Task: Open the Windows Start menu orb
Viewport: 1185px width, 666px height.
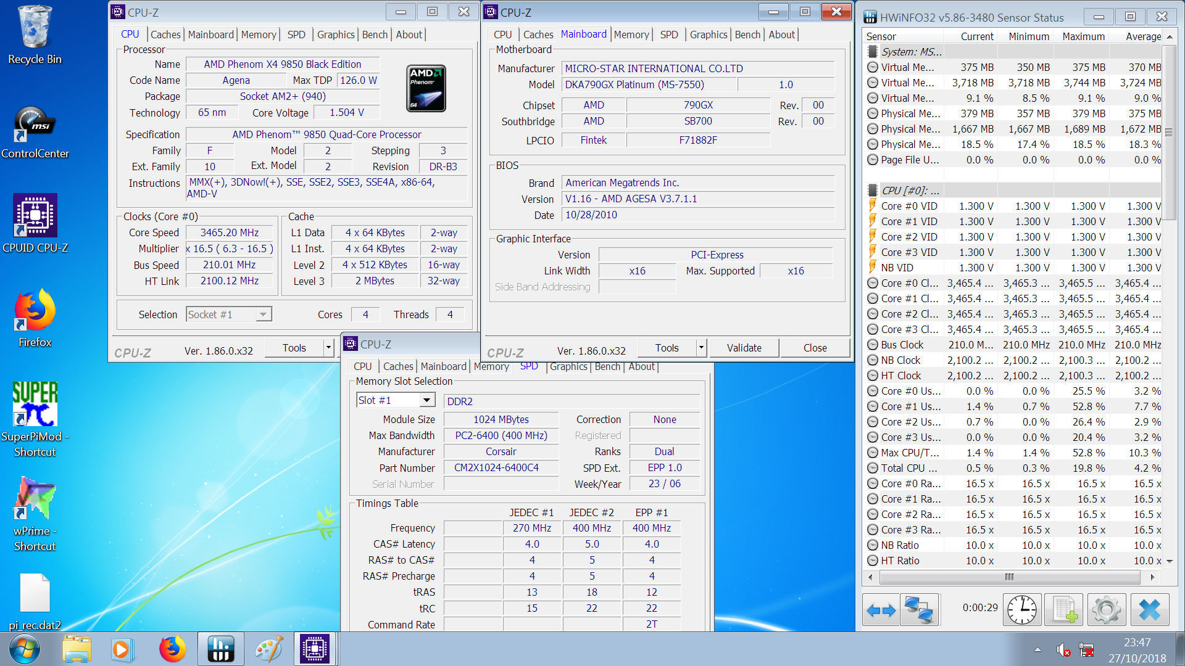Action: pyautogui.click(x=25, y=649)
